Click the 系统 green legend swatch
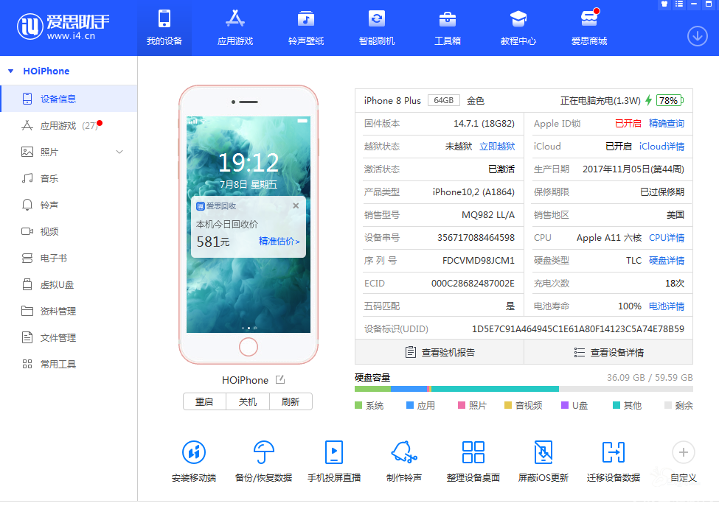Viewport: 719px width, 506px height. 358,405
